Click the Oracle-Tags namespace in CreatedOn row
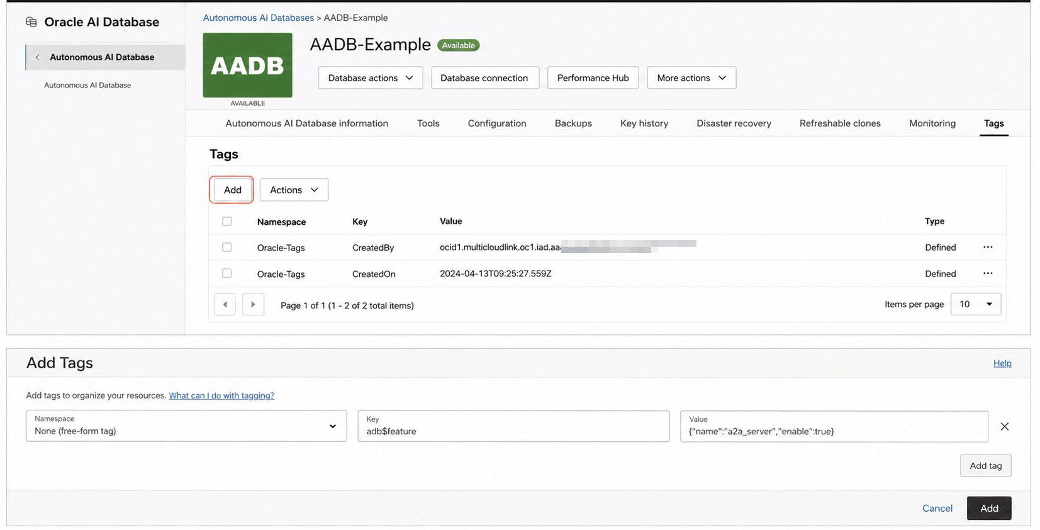 click(281, 274)
